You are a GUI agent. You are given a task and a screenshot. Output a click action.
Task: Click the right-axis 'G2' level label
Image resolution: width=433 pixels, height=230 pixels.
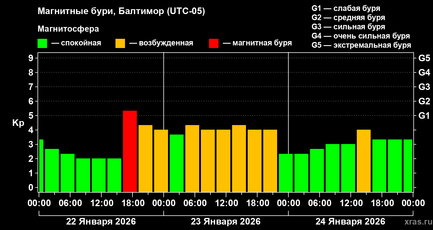424,101
